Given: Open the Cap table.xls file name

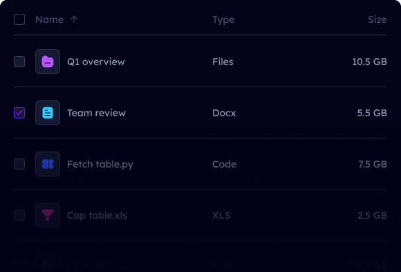Looking at the screenshot, I should pos(97,216).
